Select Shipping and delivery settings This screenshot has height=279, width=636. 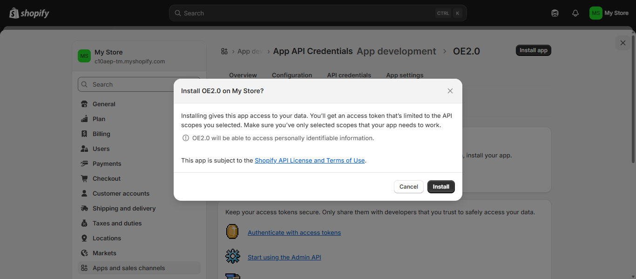coord(124,208)
